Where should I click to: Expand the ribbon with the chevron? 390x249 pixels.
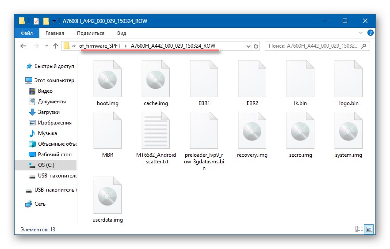coord(361,33)
